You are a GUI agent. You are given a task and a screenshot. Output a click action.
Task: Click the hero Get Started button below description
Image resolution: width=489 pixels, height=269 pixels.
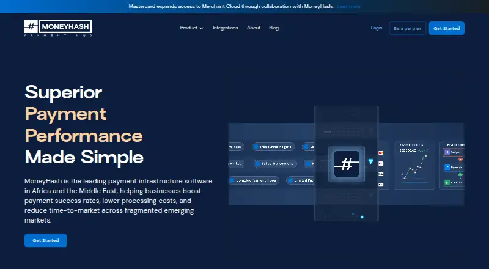(45, 240)
